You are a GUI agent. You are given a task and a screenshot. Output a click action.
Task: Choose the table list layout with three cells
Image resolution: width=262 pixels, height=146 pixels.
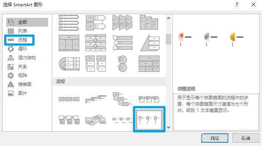(x=69, y=43)
